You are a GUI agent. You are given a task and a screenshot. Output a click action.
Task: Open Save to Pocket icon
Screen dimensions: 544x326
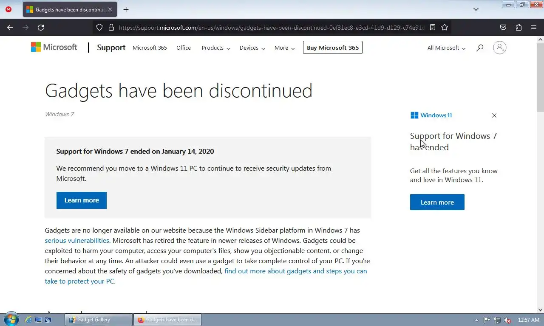pos(503,27)
